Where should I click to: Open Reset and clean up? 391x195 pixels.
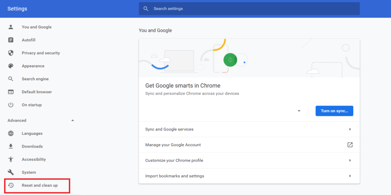pos(40,185)
